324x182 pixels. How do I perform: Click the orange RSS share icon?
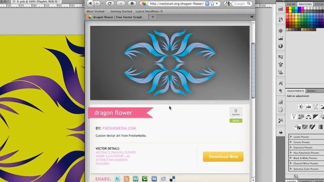127,178
